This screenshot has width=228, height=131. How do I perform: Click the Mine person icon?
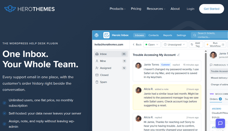point(97,61)
